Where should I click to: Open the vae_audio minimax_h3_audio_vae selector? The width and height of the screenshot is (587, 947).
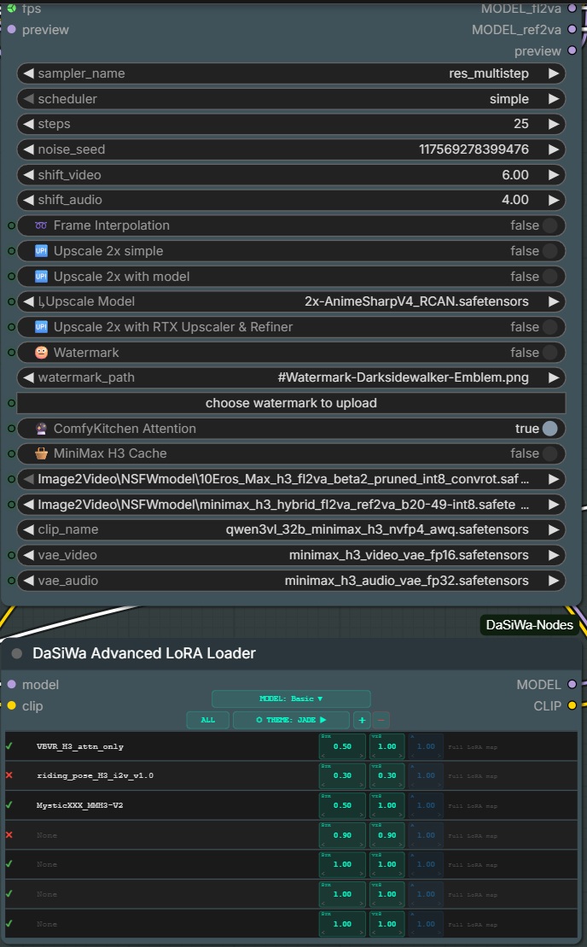(292, 581)
